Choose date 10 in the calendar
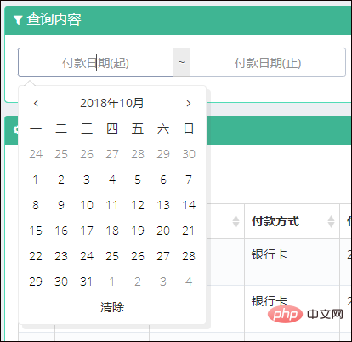This screenshot has width=352, height=342. tap(87, 205)
